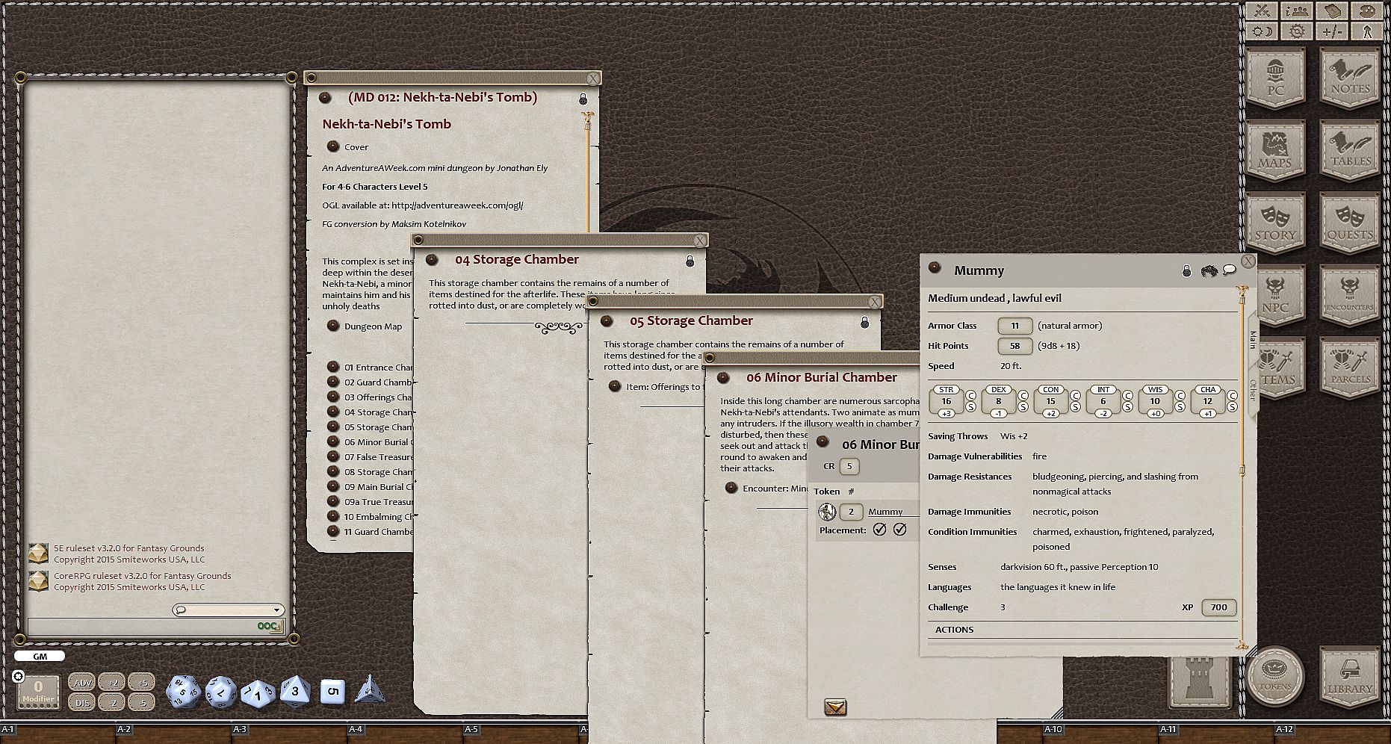Open the Encounters panel
The height and width of the screenshot is (744, 1391).
pyautogui.click(x=1350, y=295)
